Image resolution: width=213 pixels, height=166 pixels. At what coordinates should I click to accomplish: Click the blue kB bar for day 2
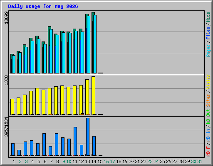tap(19, 153)
